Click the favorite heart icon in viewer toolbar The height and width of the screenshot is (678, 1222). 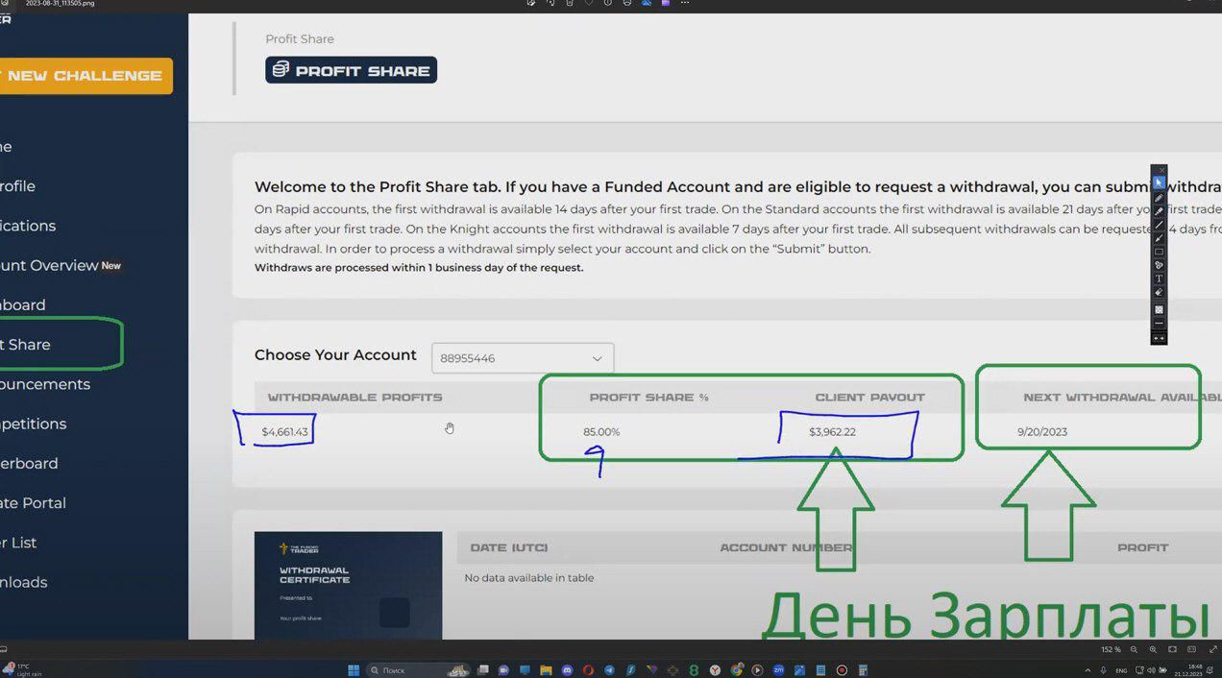[589, 3]
